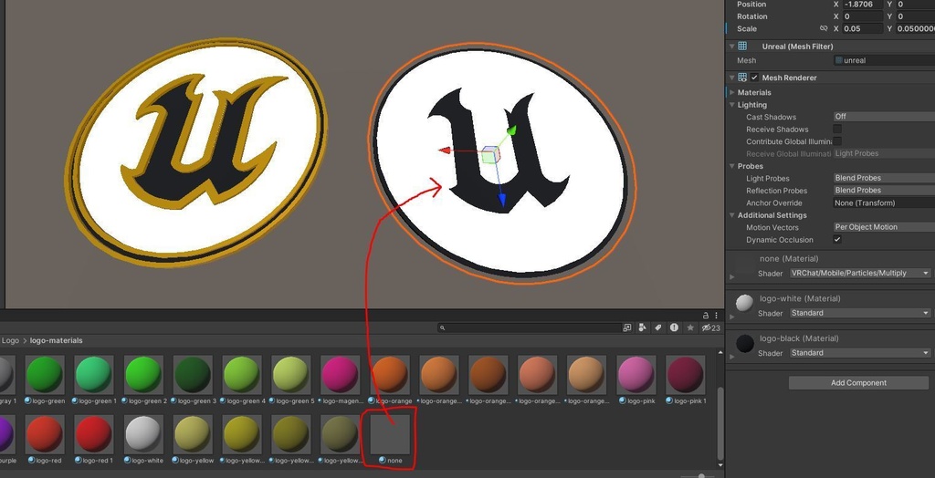The image size is (935, 478).
Task: Collapse the Additional Settings section
Action: pos(732,215)
